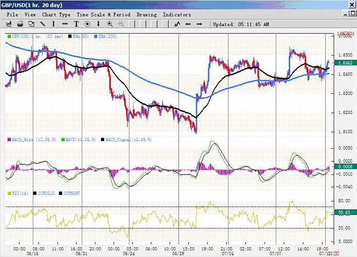Click the blue EMA(200) color swatch
This screenshot has width=357, height=257.
point(96,37)
